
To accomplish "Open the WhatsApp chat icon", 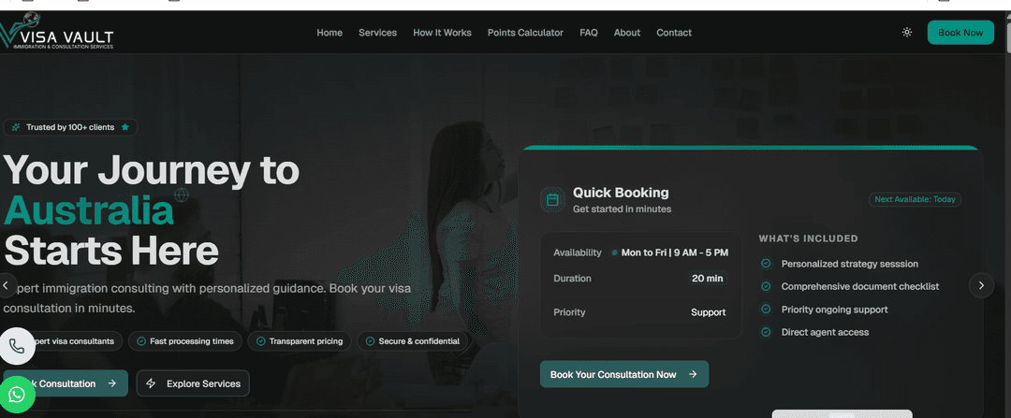I will pyautogui.click(x=17, y=395).
